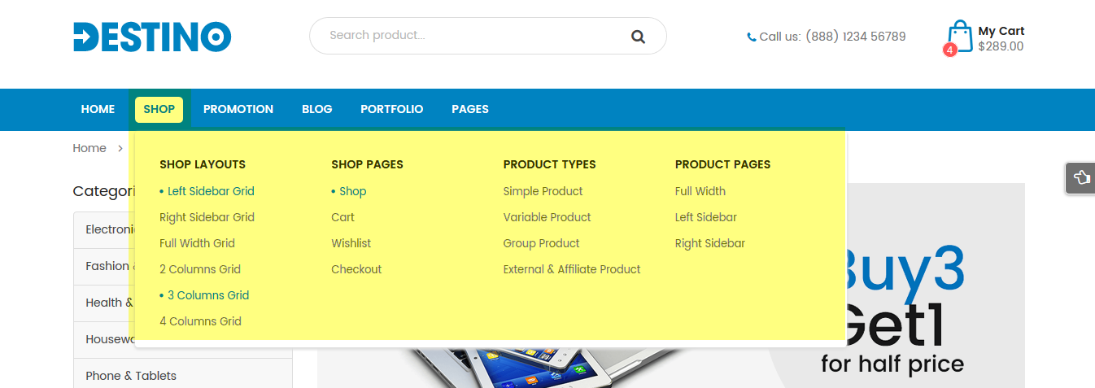Click the search magnifier icon

(x=638, y=36)
